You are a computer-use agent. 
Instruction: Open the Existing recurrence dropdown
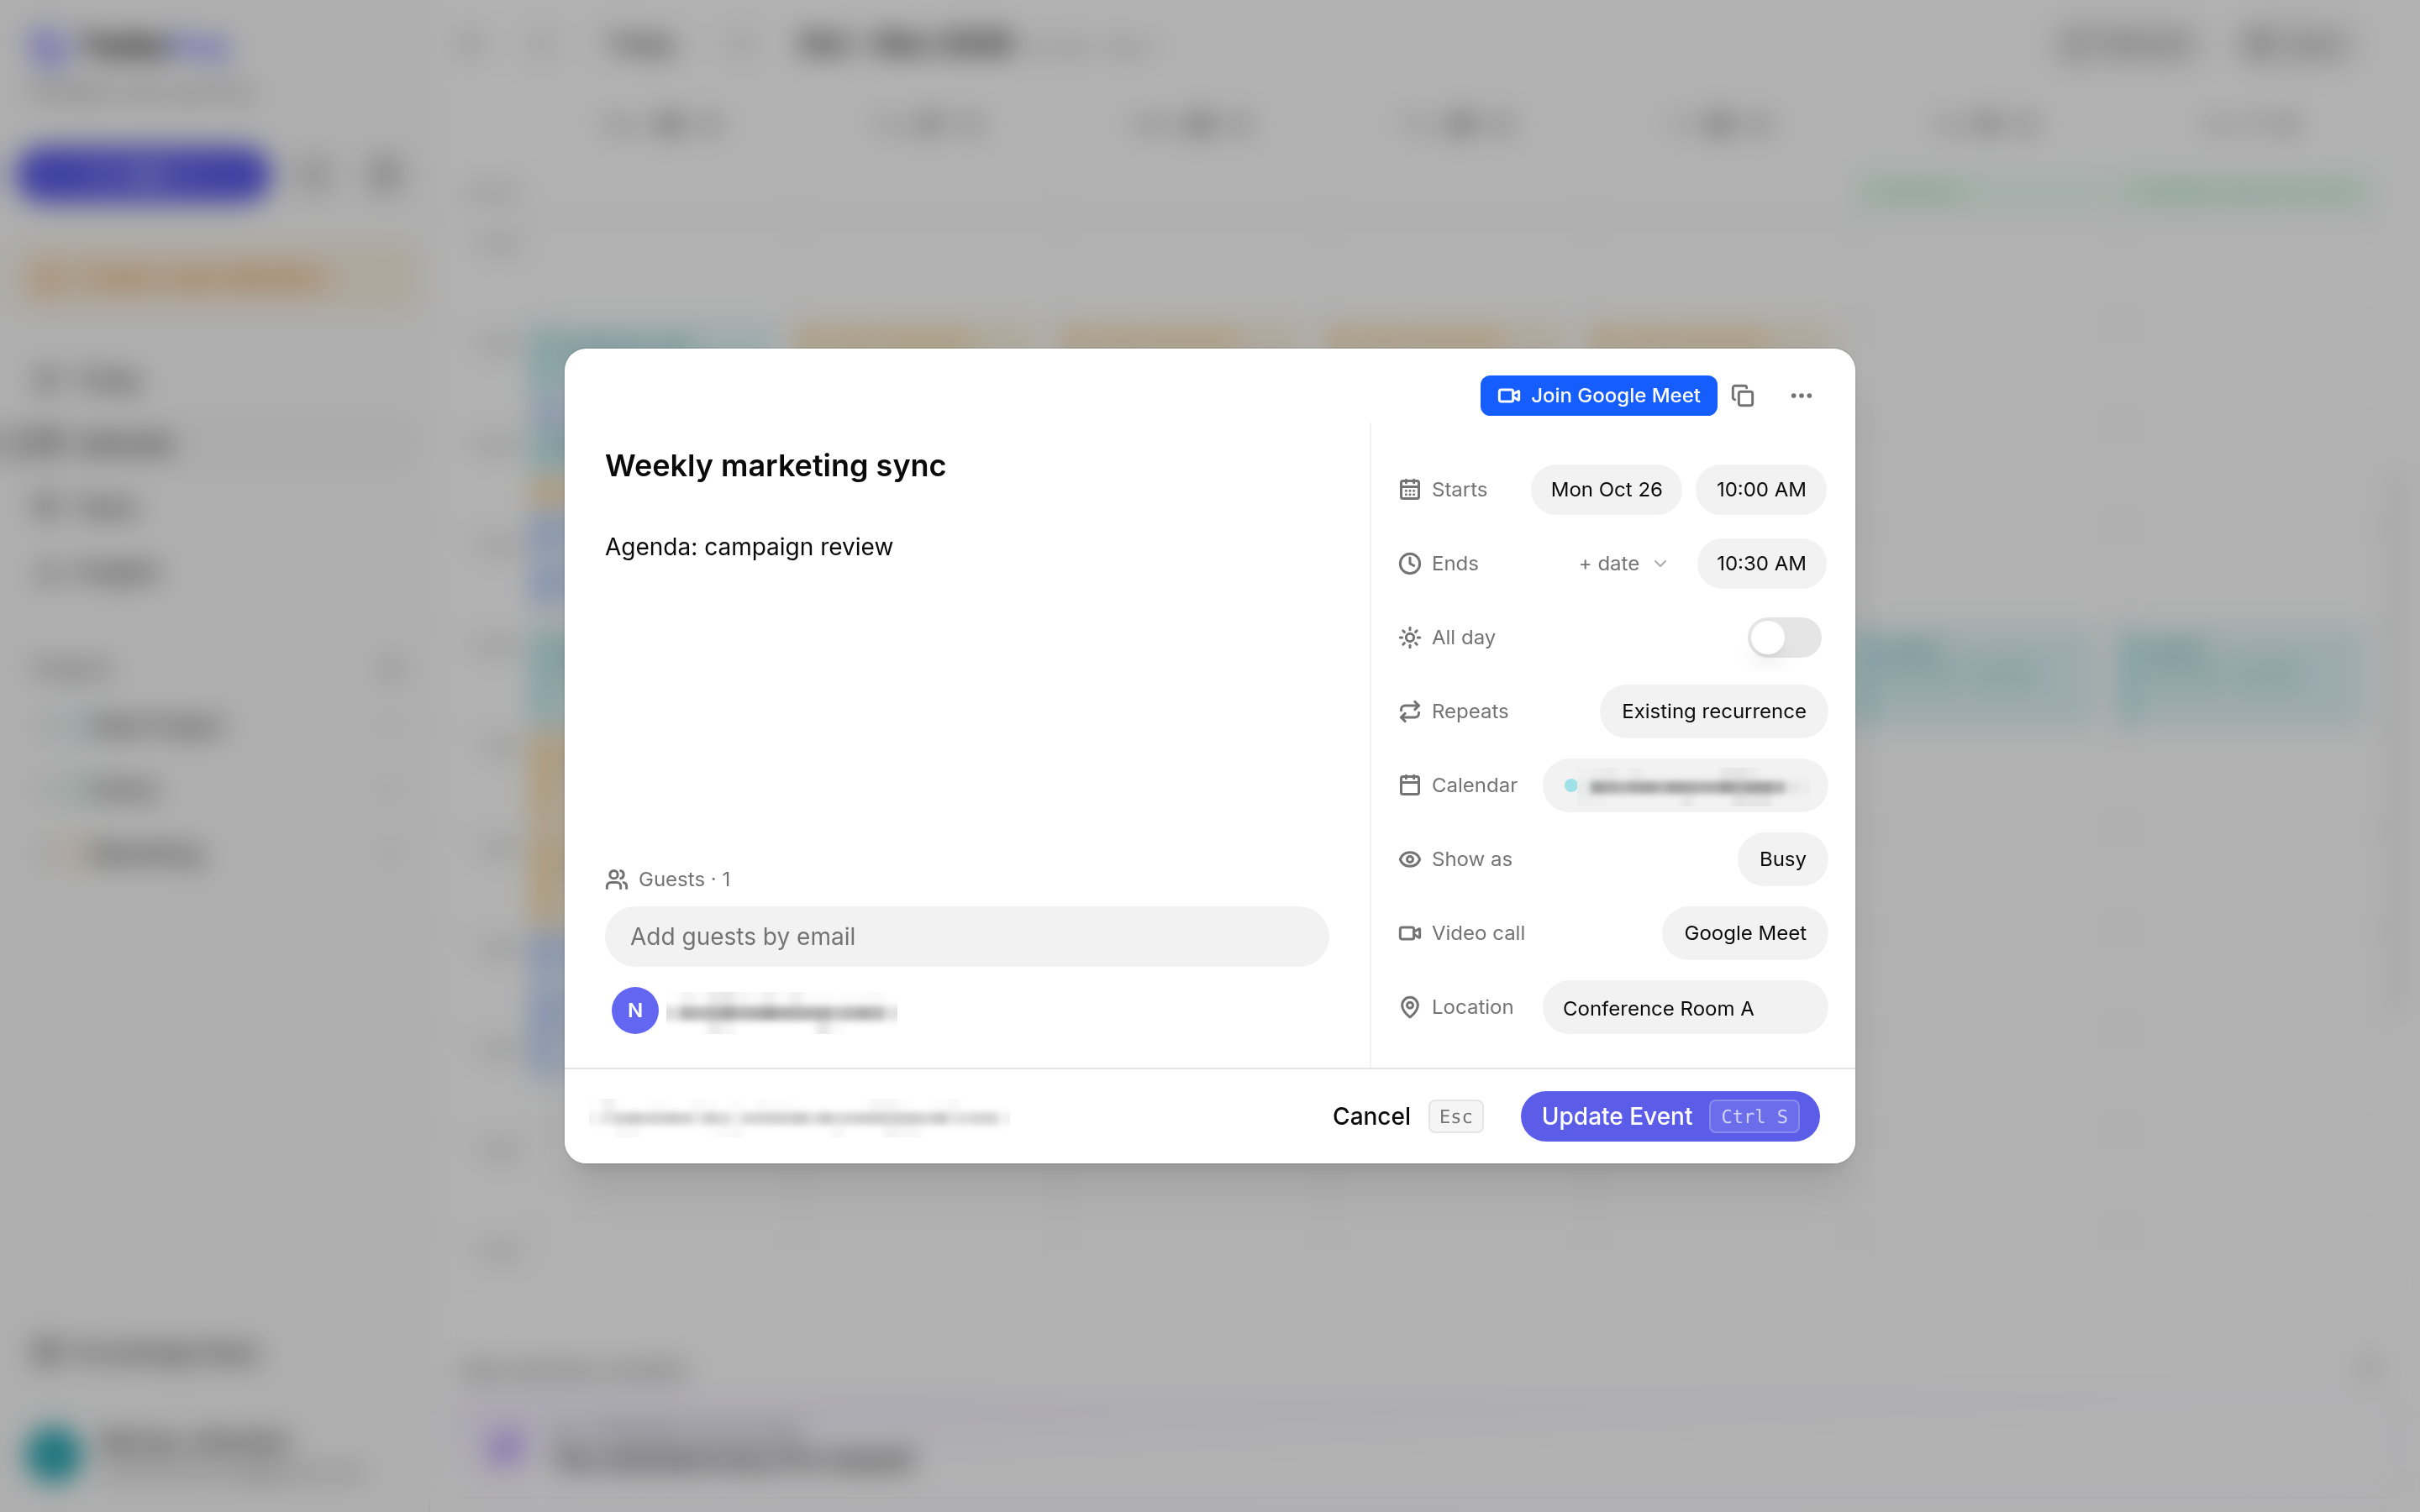coord(1713,712)
